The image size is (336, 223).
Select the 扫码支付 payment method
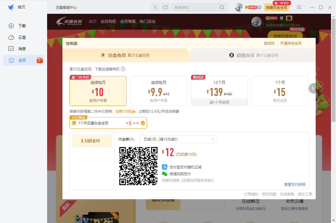[92, 141]
